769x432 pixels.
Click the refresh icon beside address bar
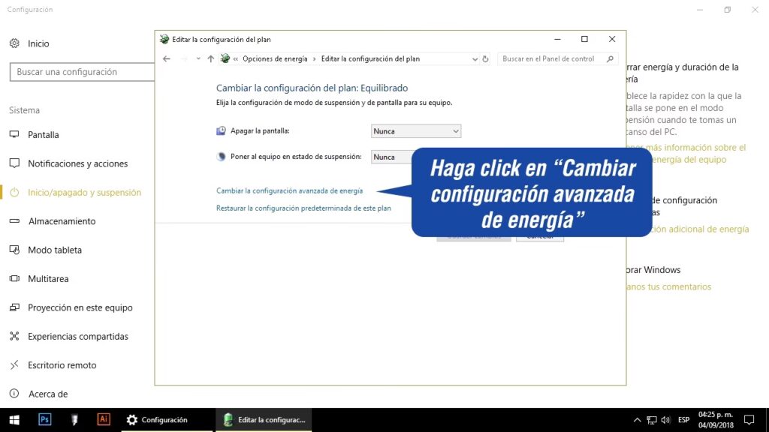pyautogui.click(x=486, y=58)
